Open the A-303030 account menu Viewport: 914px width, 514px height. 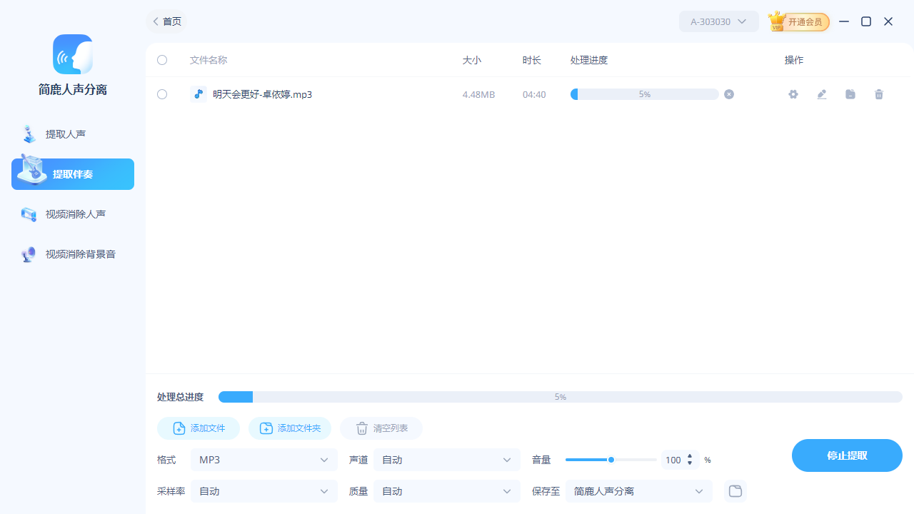click(x=718, y=21)
